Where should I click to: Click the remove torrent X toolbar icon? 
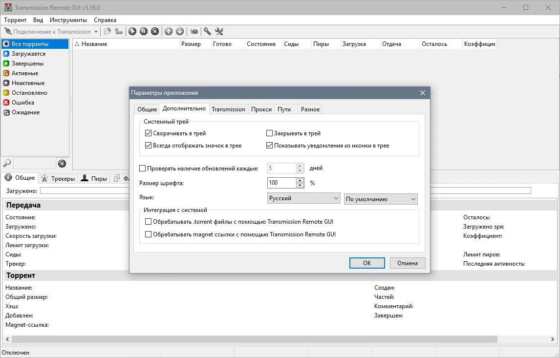point(154,31)
